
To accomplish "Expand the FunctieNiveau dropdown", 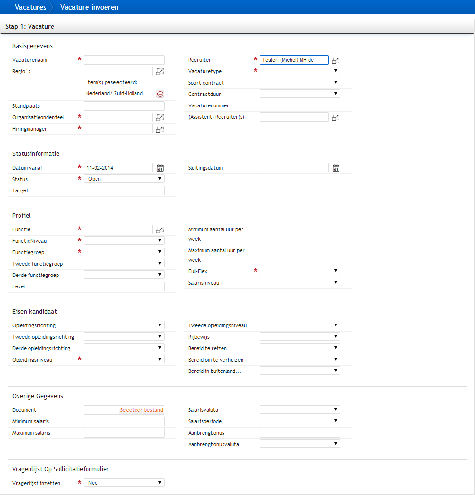I will pyautogui.click(x=124, y=240).
